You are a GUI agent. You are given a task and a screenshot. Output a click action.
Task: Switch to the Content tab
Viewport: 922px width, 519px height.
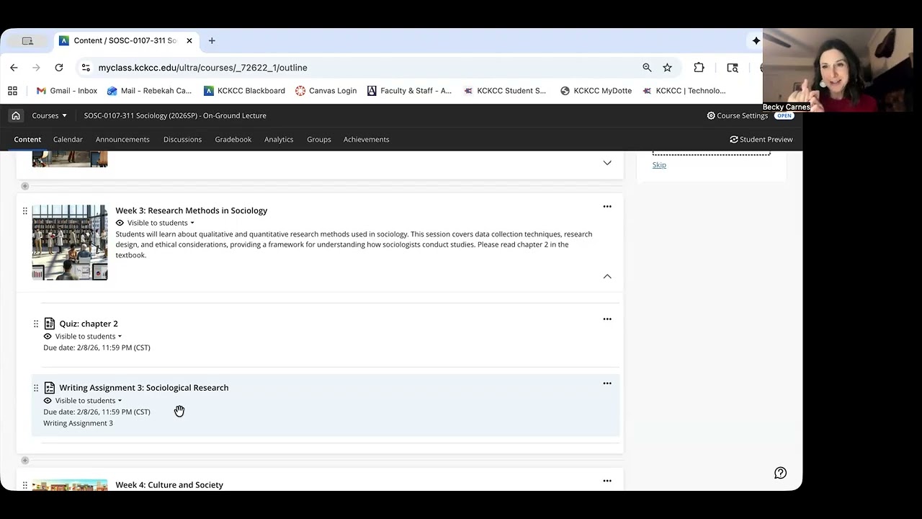[27, 139]
